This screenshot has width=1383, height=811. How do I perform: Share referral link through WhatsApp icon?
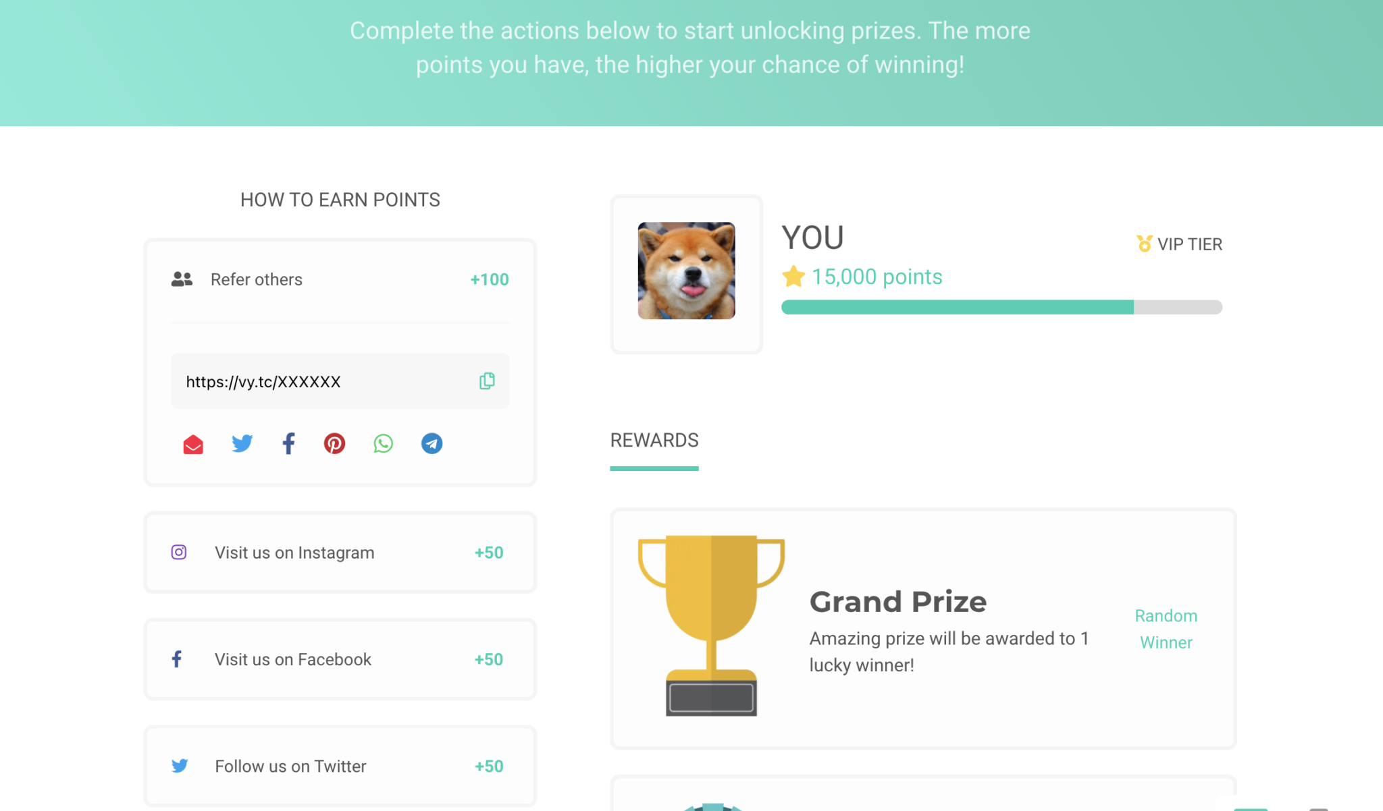383,443
